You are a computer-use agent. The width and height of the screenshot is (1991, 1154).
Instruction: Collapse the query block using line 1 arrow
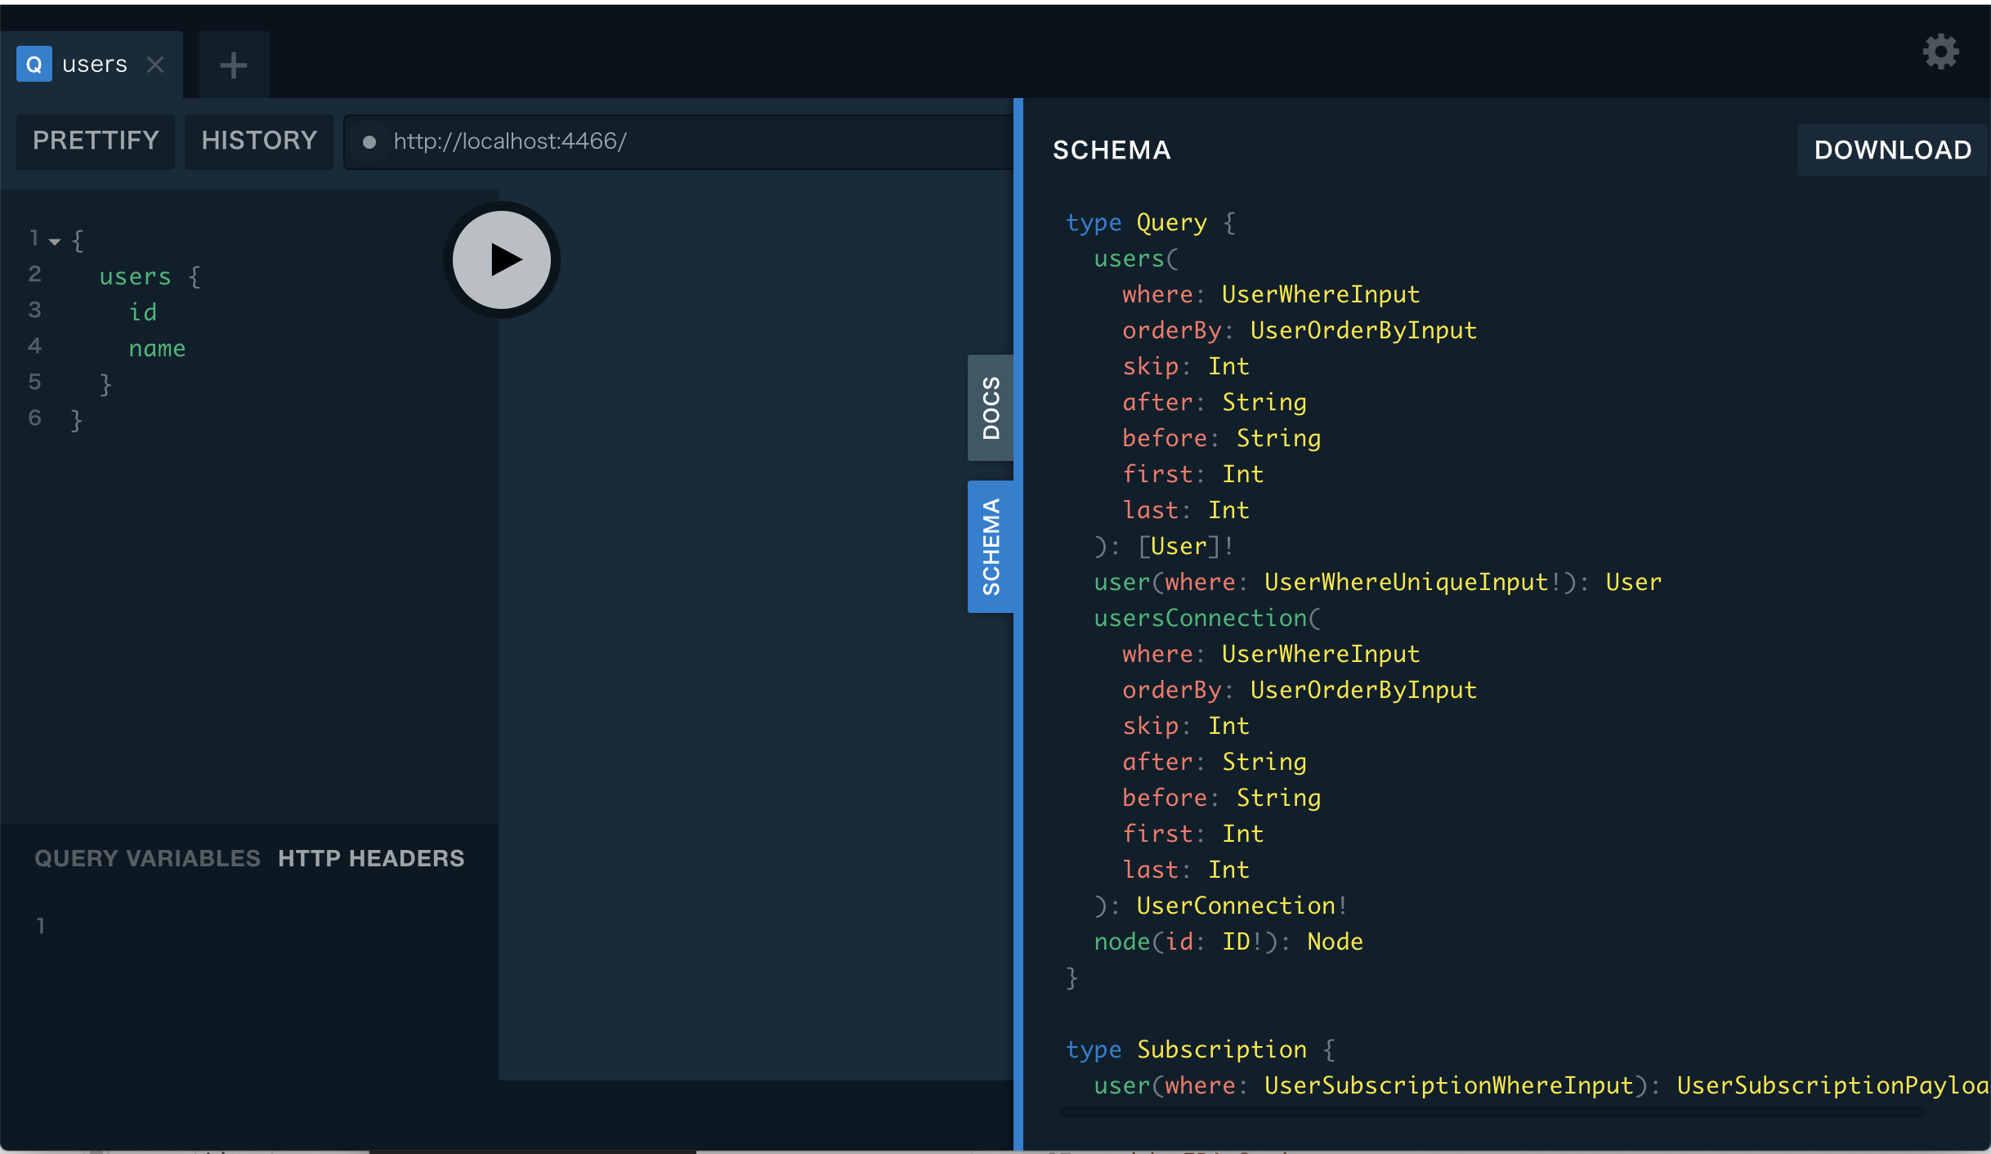54,240
